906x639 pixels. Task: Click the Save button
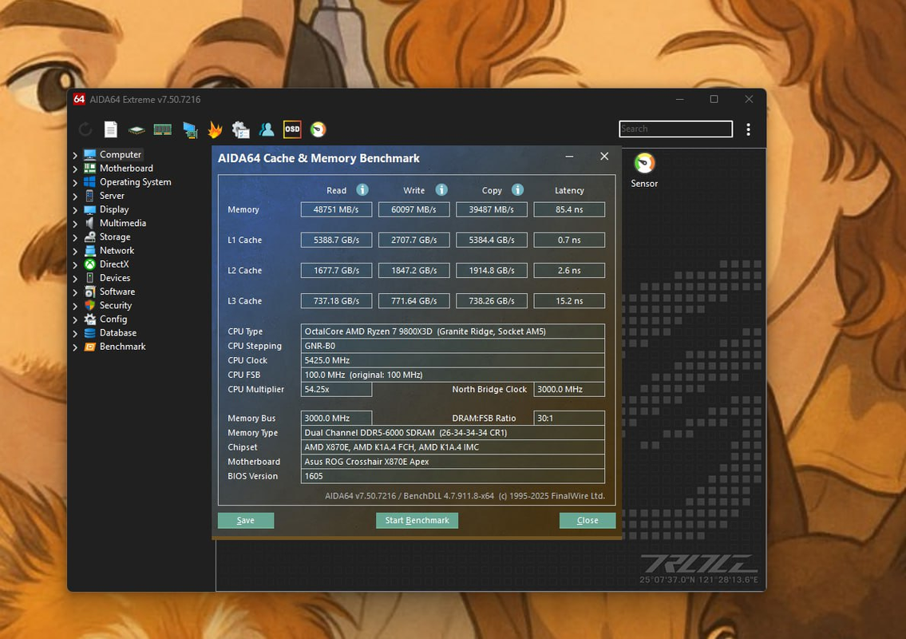pos(246,521)
